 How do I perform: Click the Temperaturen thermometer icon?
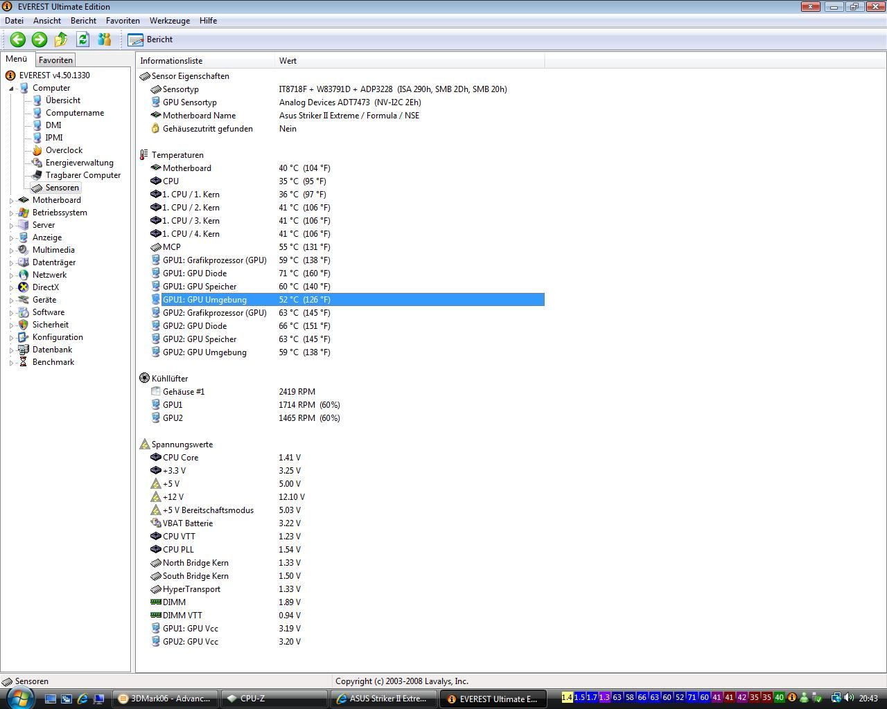click(x=144, y=155)
